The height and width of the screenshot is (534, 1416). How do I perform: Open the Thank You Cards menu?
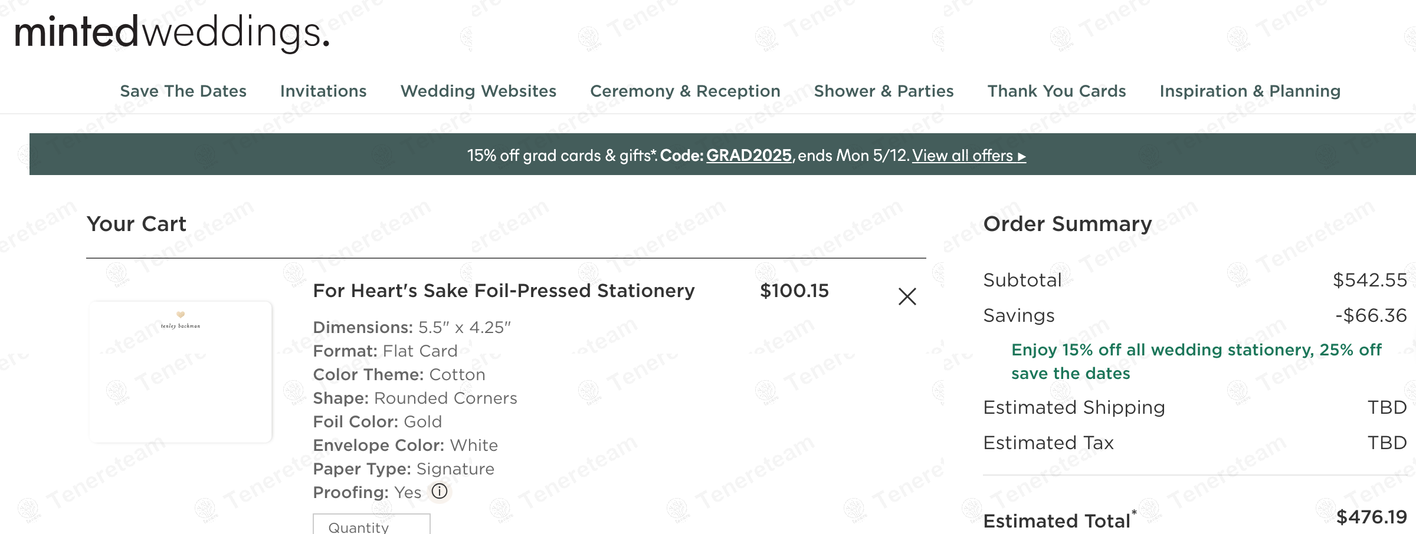pyautogui.click(x=1056, y=91)
